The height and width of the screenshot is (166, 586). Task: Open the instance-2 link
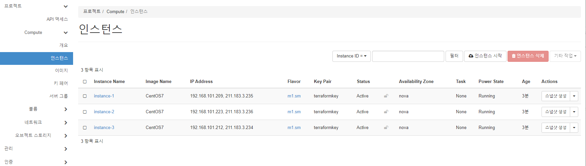pyautogui.click(x=104, y=112)
